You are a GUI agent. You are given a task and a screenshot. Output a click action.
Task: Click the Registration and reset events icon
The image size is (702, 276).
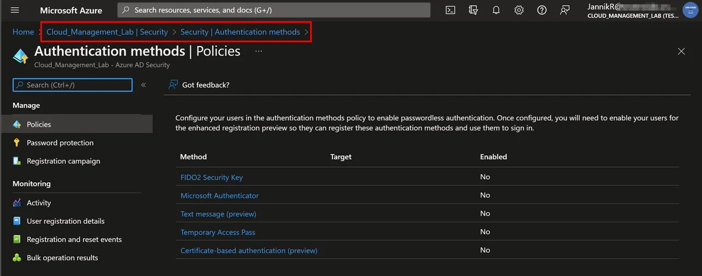click(x=17, y=239)
